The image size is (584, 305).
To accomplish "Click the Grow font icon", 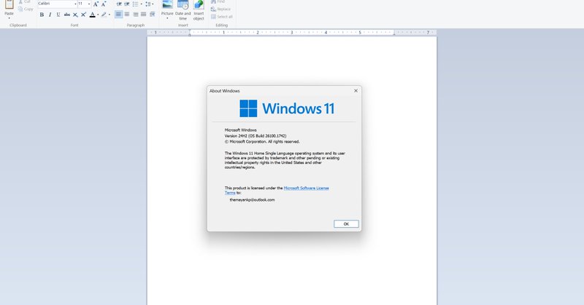I will click(96, 4).
